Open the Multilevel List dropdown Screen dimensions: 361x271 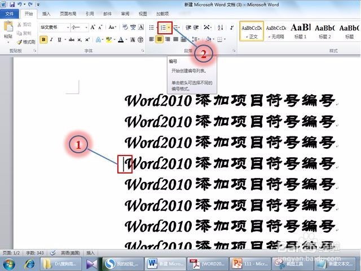[x=177, y=28]
